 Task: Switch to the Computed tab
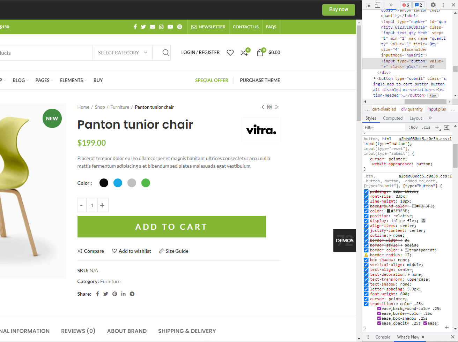(393, 118)
